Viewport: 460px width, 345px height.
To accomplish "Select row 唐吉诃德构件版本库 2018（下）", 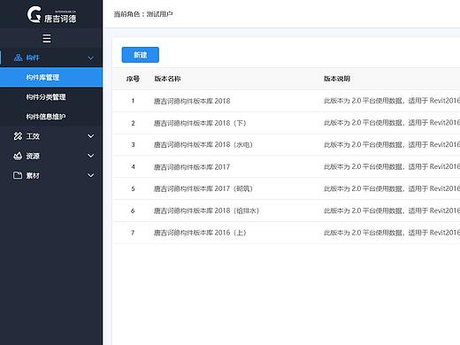I will pyautogui.click(x=286, y=123).
